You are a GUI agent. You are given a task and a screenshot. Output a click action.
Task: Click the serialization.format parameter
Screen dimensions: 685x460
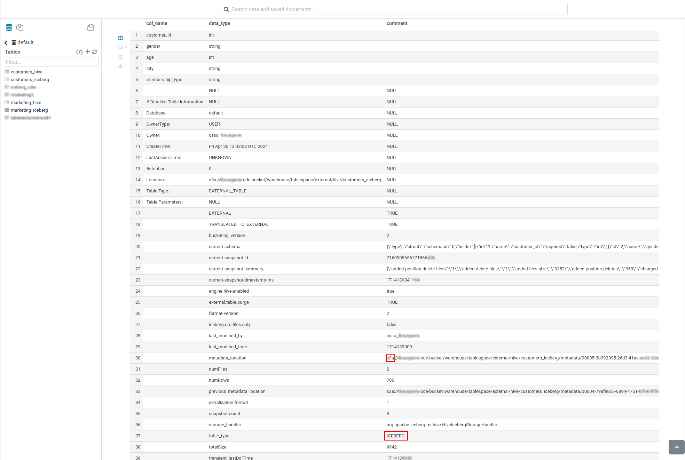pyautogui.click(x=228, y=403)
